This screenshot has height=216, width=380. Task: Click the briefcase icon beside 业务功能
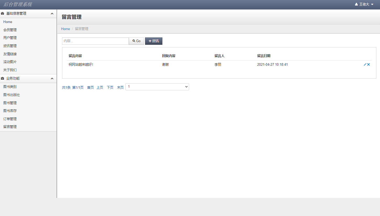pyautogui.click(x=3, y=78)
